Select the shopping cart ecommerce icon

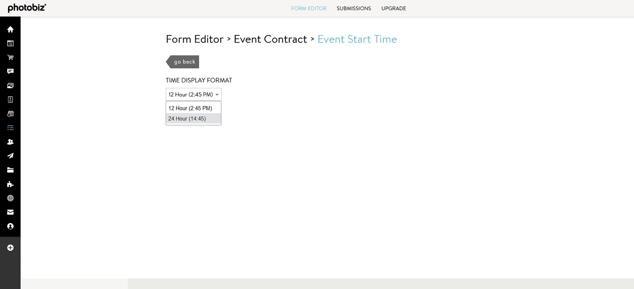click(x=10, y=57)
